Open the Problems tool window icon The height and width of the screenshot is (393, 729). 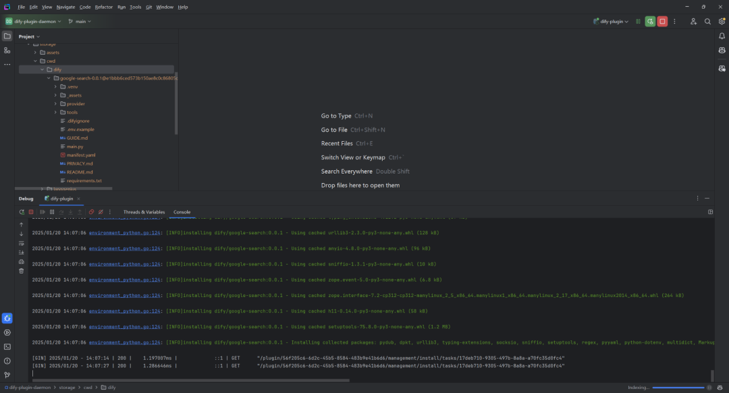[7, 361]
